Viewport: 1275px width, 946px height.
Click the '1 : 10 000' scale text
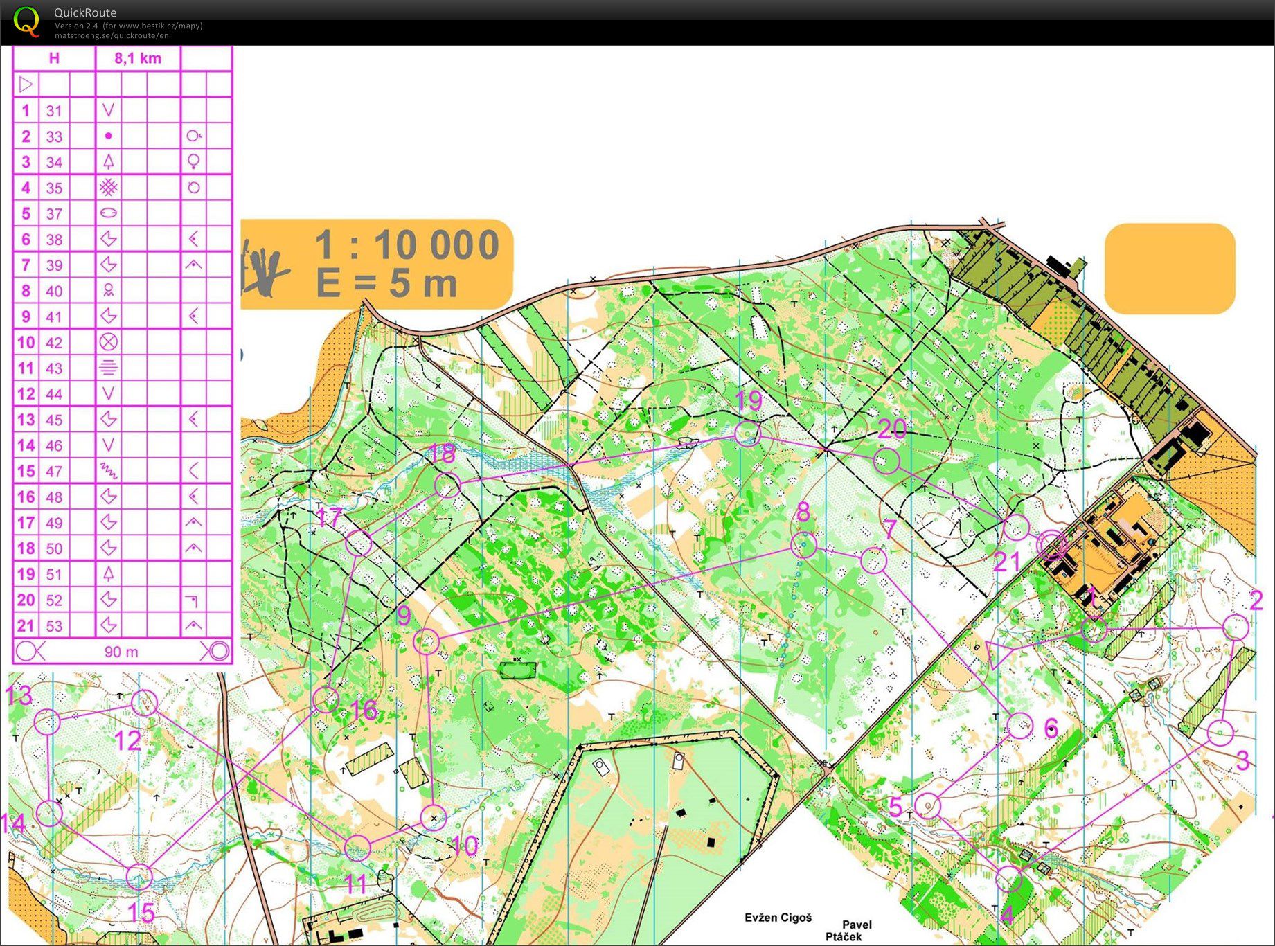pos(407,245)
